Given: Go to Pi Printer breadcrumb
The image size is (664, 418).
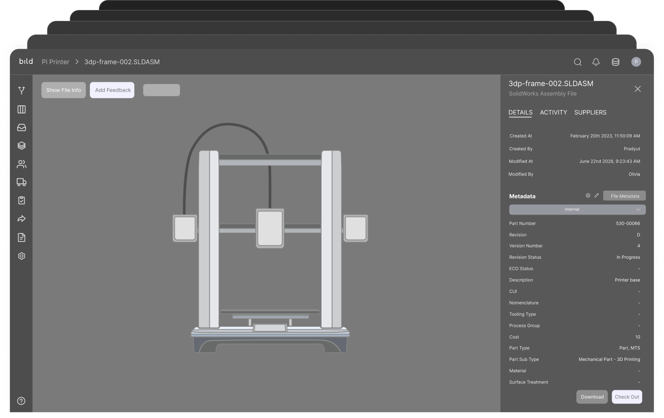Looking at the screenshot, I should [x=55, y=62].
